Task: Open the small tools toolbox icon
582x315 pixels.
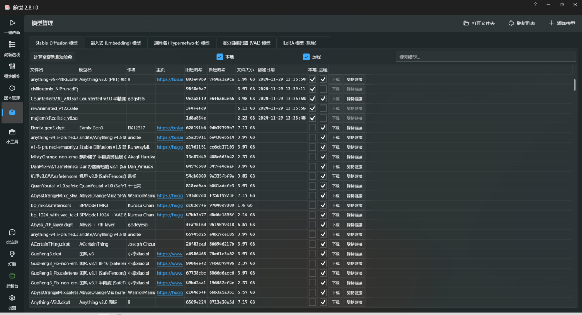Action: 12,132
